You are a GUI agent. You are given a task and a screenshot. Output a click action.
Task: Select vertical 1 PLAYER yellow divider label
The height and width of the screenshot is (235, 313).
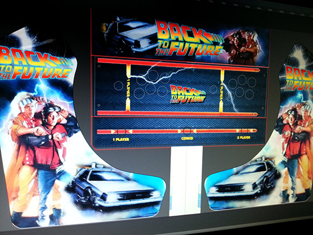tap(128, 88)
